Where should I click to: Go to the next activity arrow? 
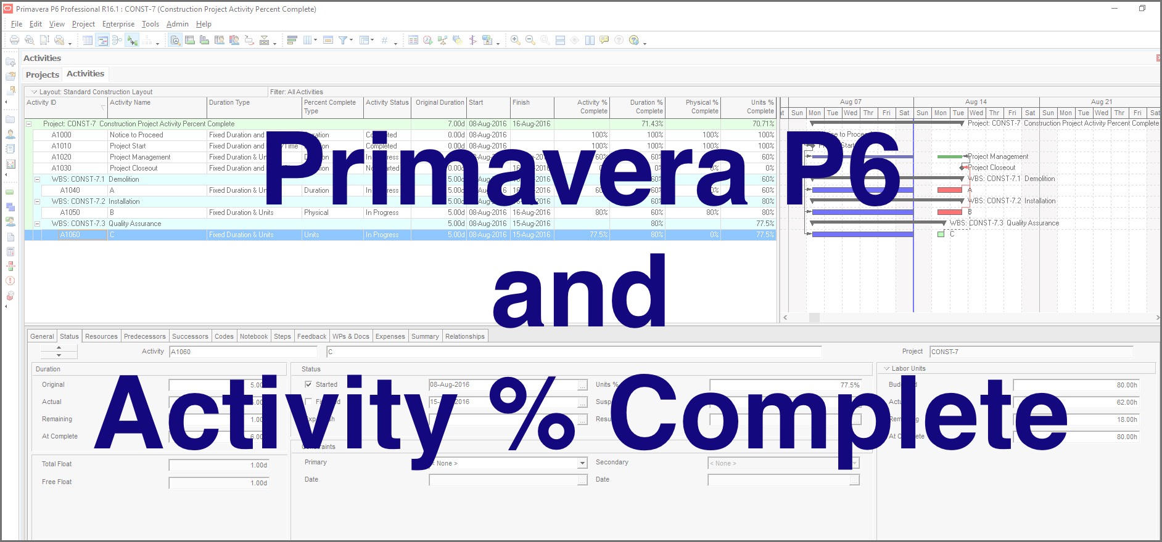[x=59, y=355]
